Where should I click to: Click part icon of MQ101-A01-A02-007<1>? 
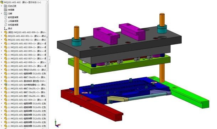pyautogui.click(x=6, y=58)
